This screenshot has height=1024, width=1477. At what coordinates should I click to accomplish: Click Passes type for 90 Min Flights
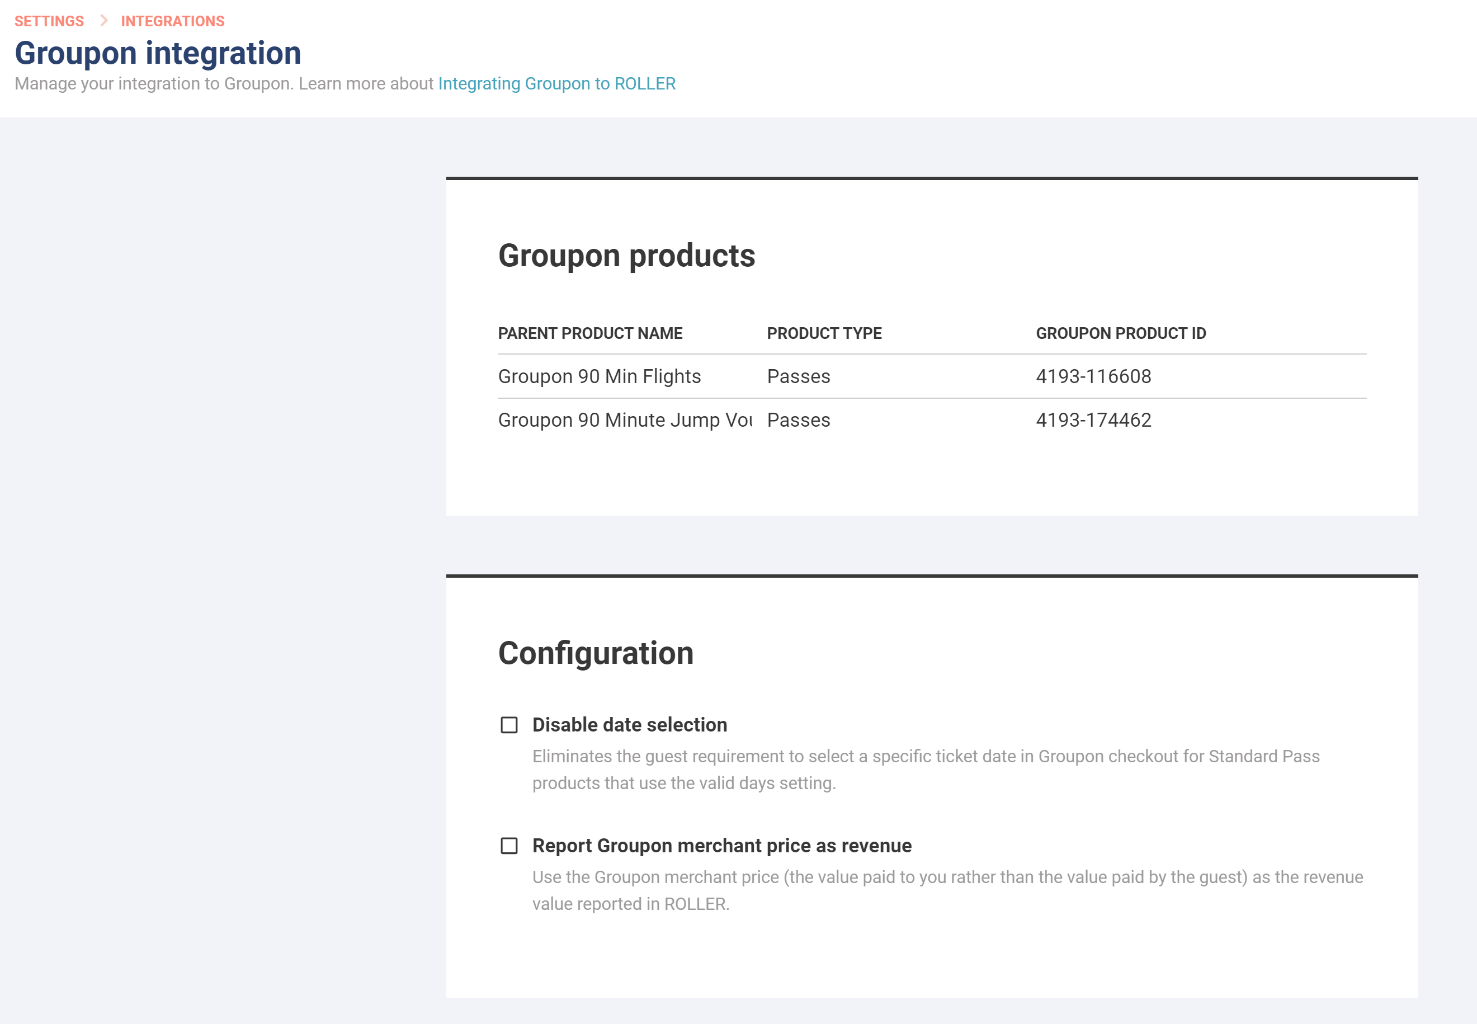pyautogui.click(x=798, y=376)
